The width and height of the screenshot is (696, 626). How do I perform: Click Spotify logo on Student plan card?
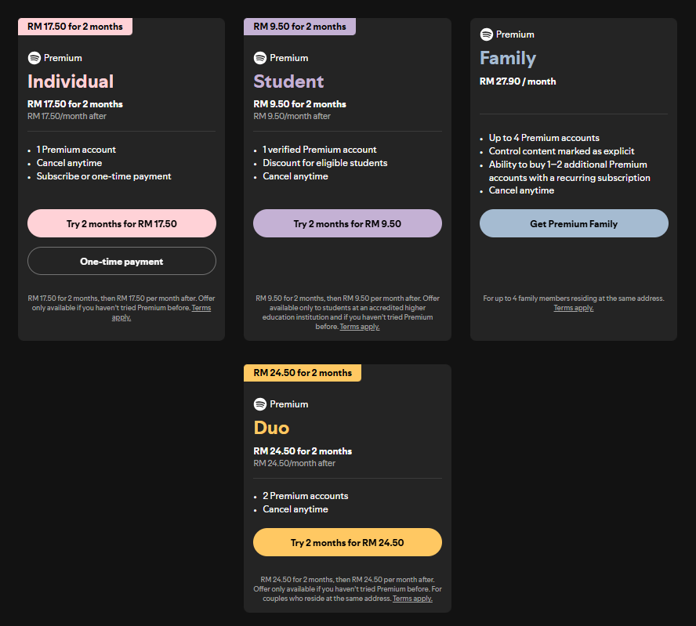(260, 58)
